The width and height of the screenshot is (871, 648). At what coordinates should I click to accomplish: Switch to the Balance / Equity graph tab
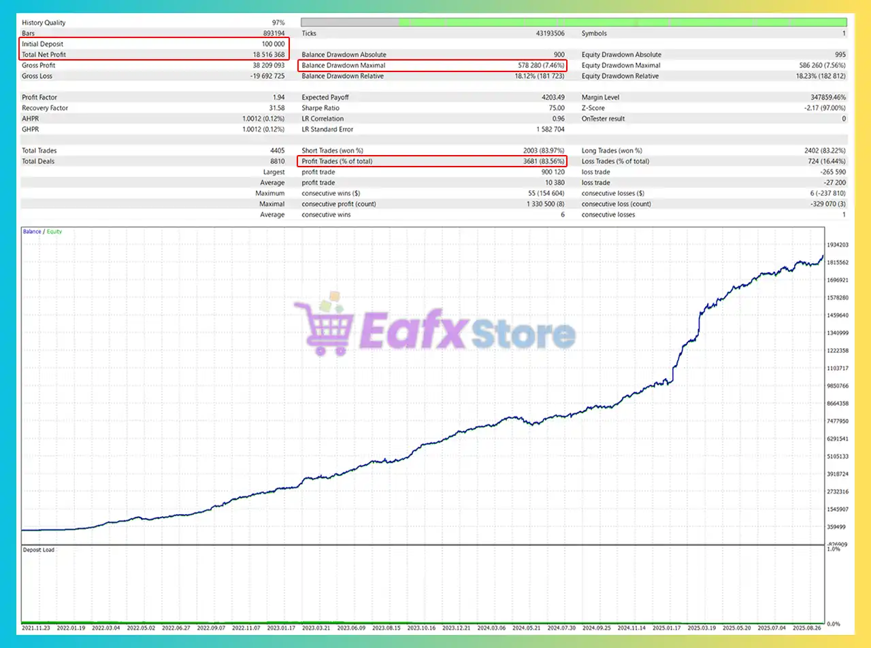(x=41, y=231)
